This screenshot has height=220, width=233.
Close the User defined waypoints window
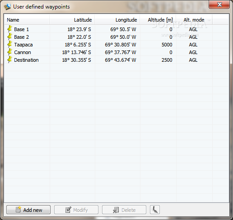(219, 5)
